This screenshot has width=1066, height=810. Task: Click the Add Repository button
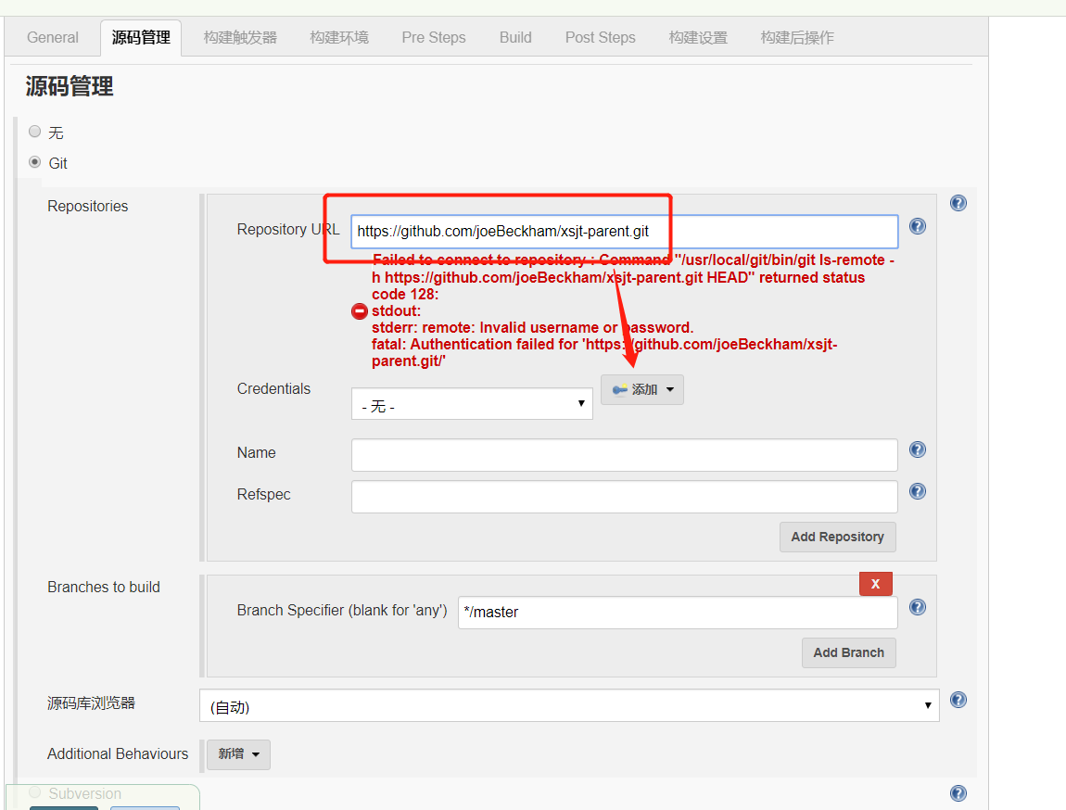[838, 537]
